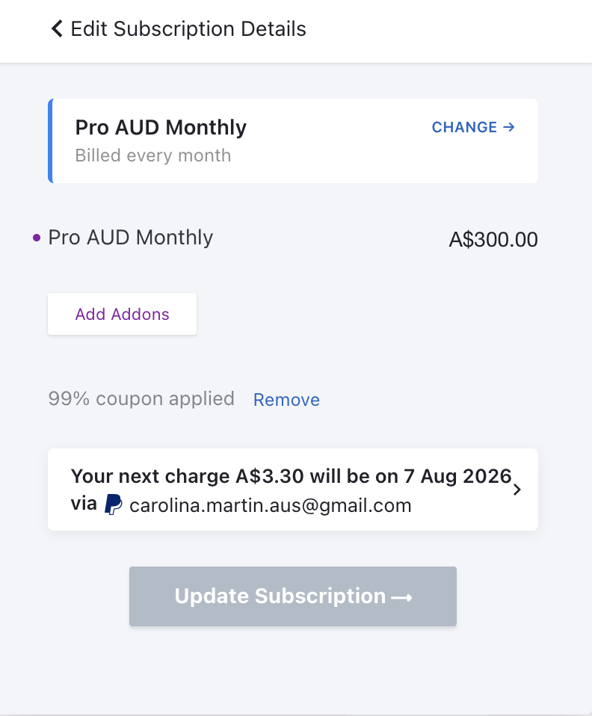This screenshot has height=716, width=592.
Task: Click the arrow next to CHANGE
Action: tap(509, 127)
